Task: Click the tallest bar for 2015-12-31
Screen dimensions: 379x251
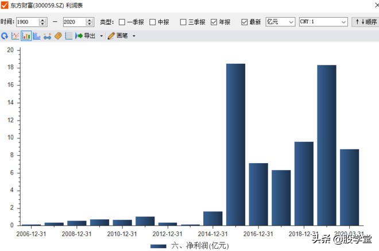Action: pos(235,145)
